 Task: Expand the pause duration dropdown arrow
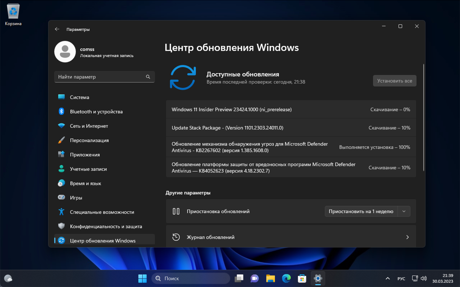point(404,211)
